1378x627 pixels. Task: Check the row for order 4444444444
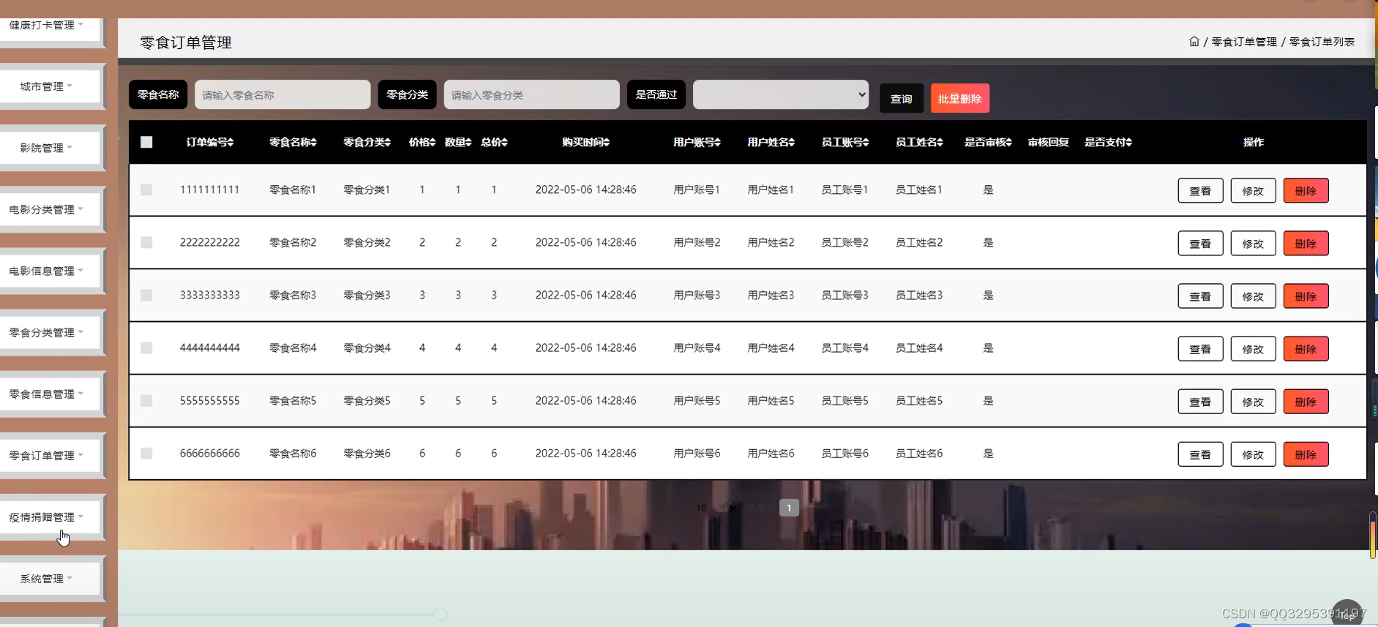click(x=146, y=348)
